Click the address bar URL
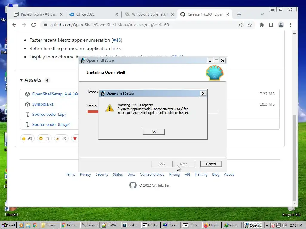This screenshot has width=306, height=229. pos(109,25)
